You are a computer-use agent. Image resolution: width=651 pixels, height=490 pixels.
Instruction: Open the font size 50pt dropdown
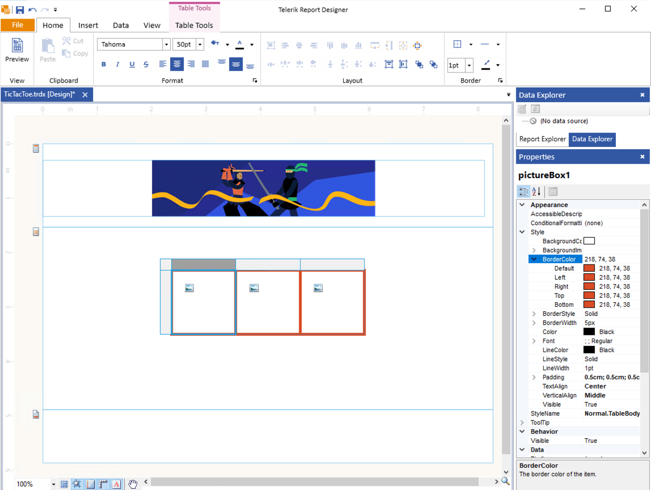coord(200,44)
